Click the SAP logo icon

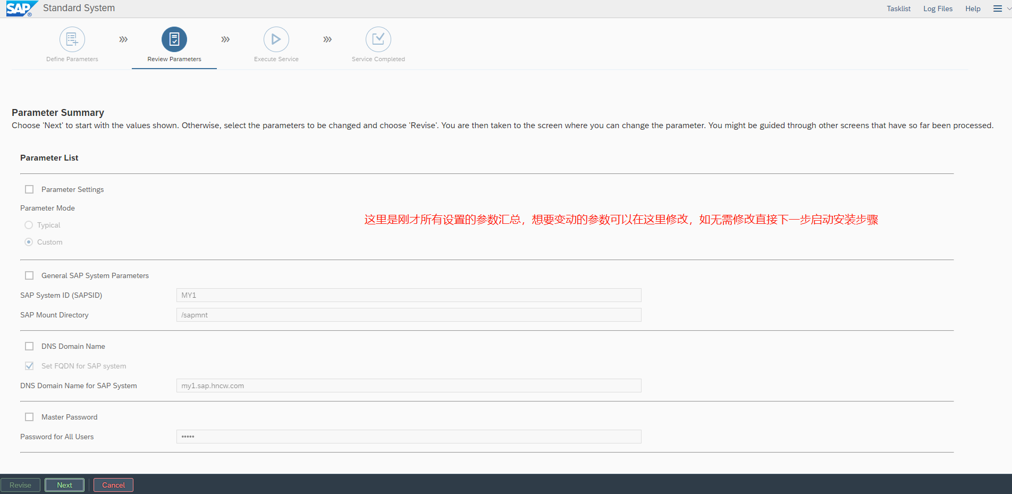20,9
